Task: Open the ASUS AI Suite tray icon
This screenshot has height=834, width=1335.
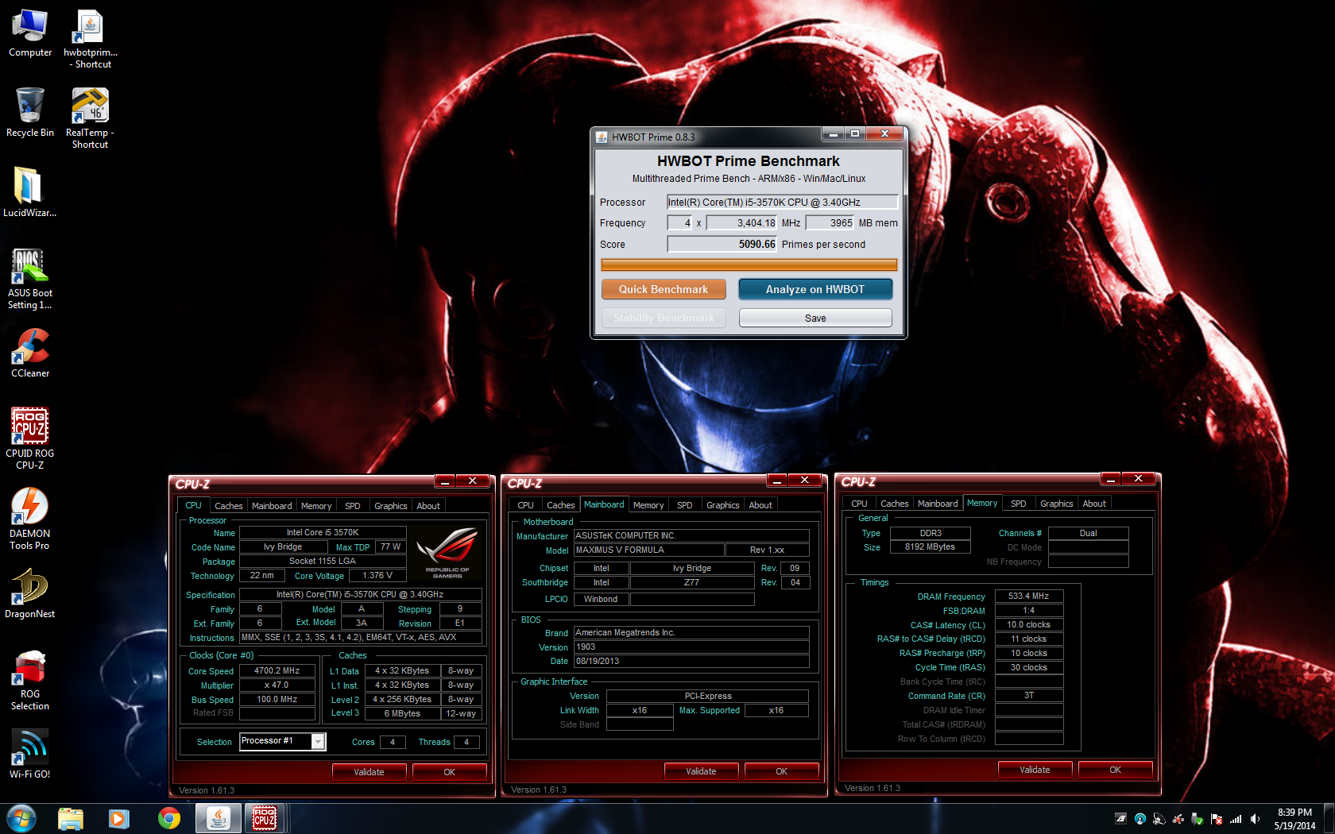Action: tap(1121, 819)
